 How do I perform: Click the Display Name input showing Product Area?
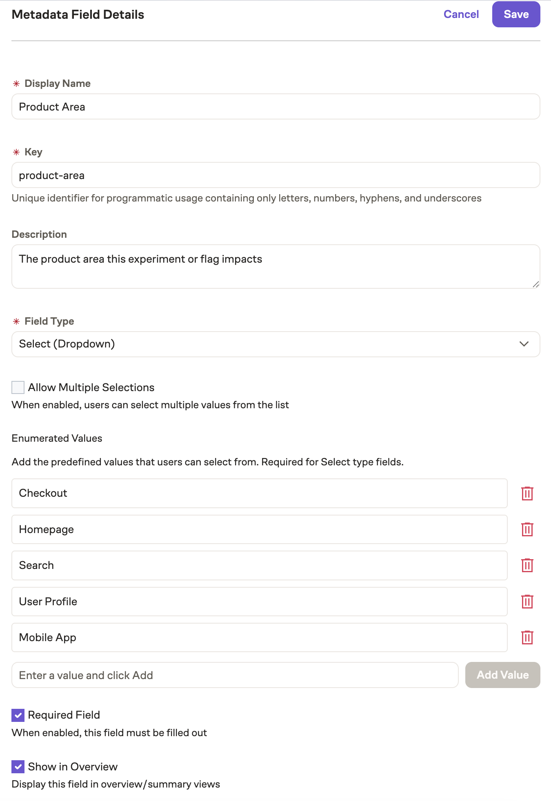(x=275, y=106)
